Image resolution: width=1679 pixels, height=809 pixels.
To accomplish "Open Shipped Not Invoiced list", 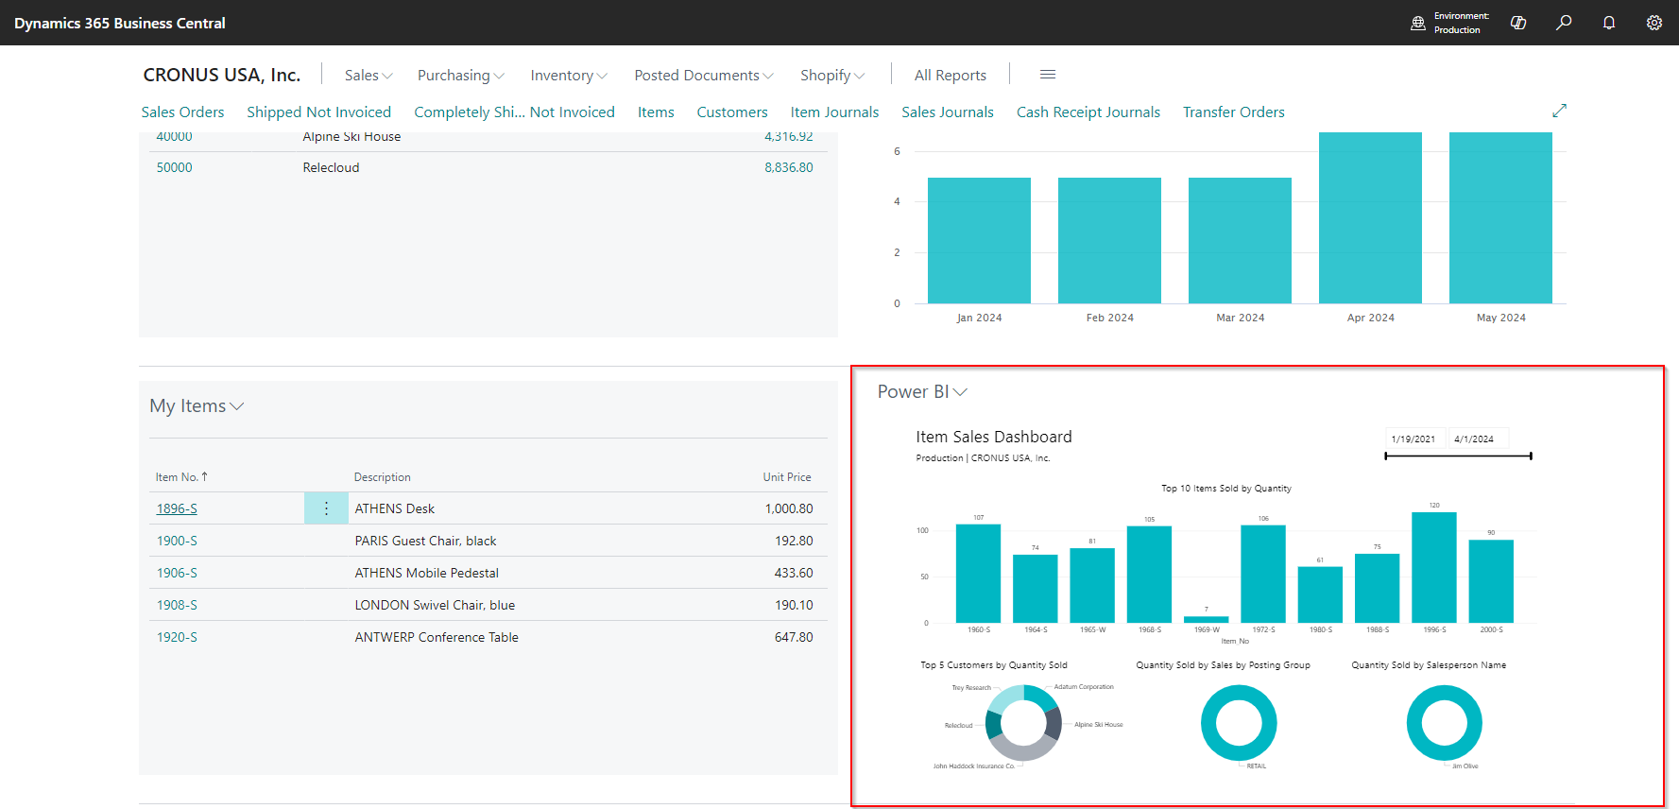I will pyautogui.click(x=318, y=112).
